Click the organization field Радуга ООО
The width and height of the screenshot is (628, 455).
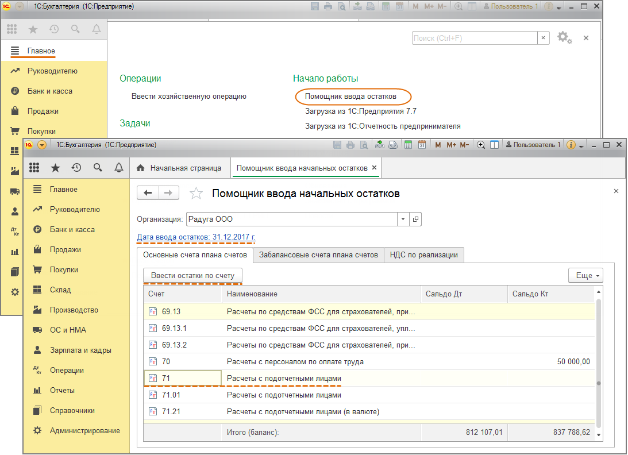click(292, 219)
